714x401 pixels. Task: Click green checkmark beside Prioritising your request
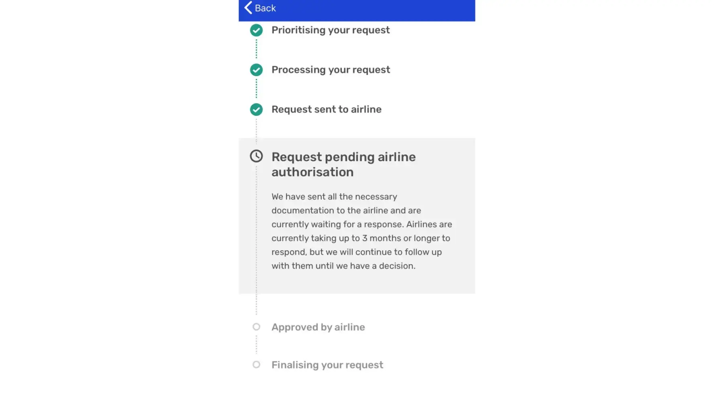pyautogui.click(x=256, y=30)
